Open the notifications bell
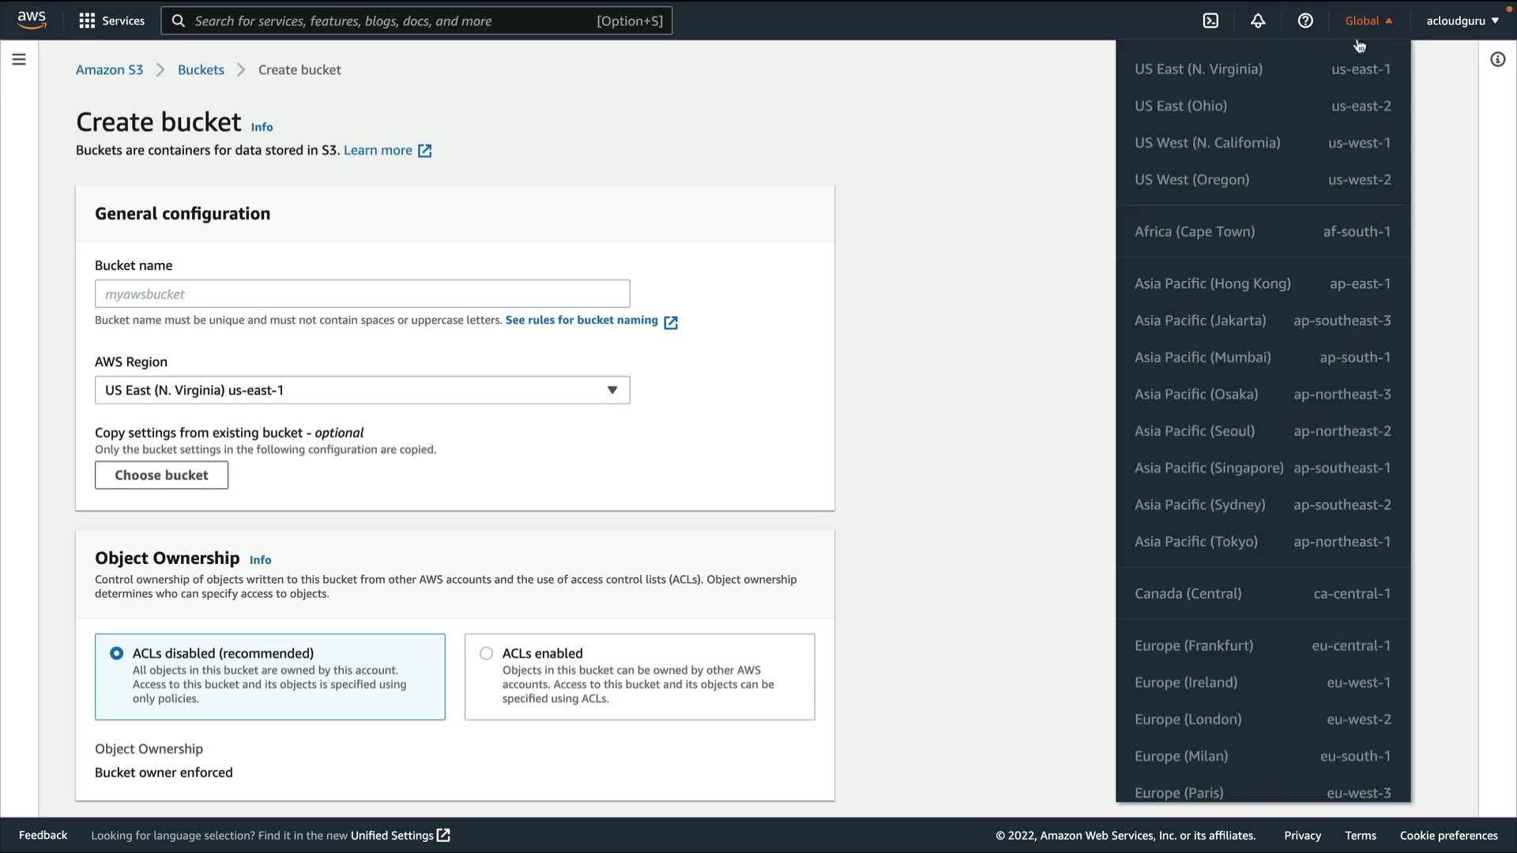 (1258, 21)
